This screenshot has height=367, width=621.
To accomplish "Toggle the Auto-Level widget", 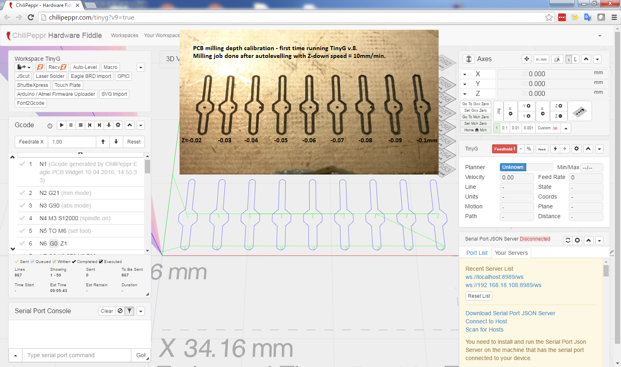I will click(x=85, y=67).
